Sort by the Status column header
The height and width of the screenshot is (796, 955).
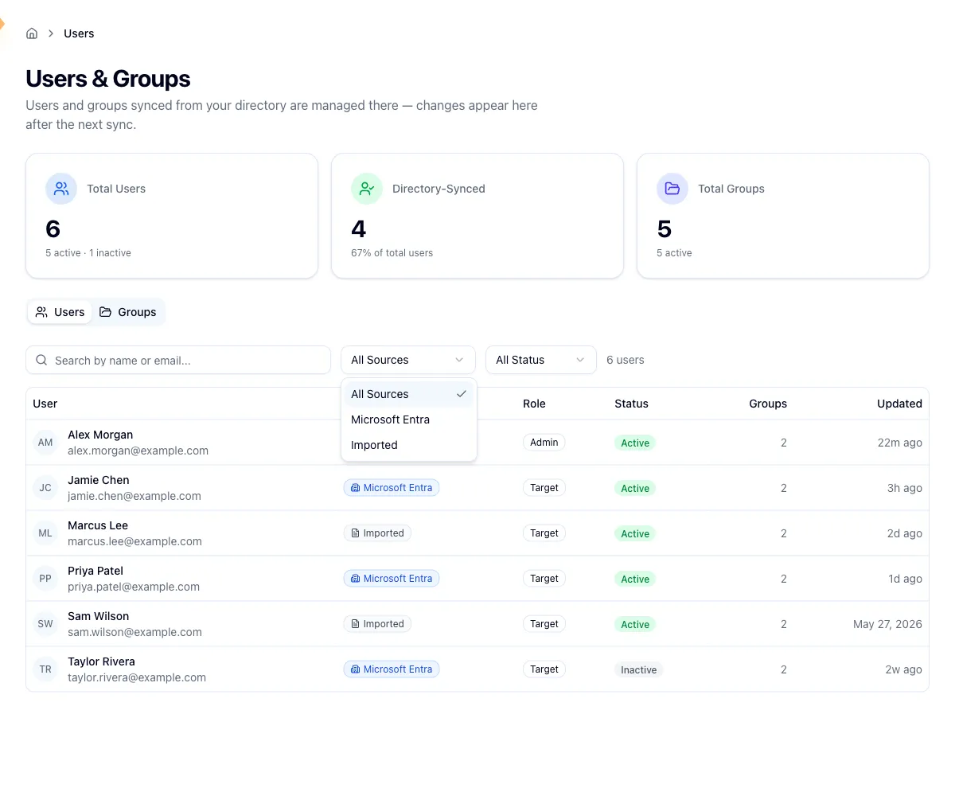[x=631, y=404]
